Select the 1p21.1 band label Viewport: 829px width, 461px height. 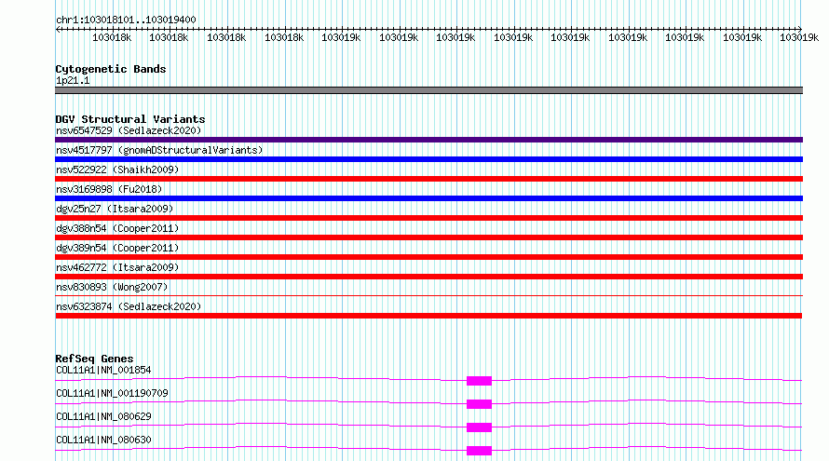click(x=73, y=80)
